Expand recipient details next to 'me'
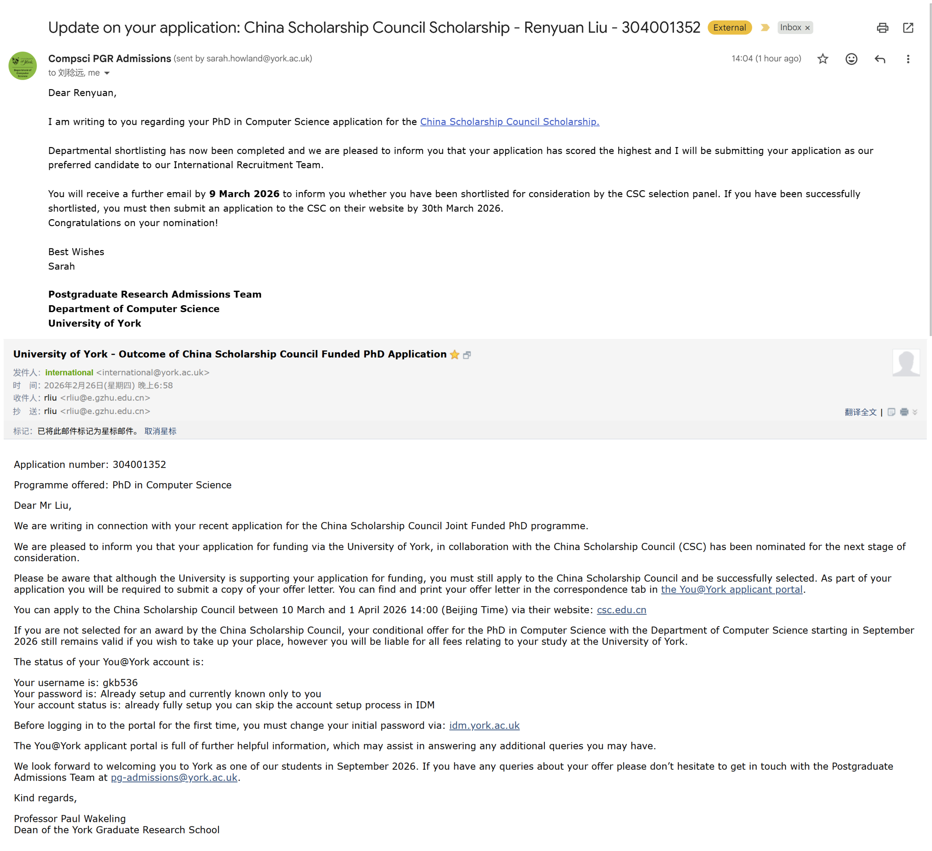 coord(107,73)
